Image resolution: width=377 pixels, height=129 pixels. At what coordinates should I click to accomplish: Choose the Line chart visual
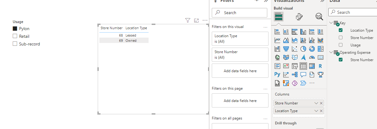point(277,40)
